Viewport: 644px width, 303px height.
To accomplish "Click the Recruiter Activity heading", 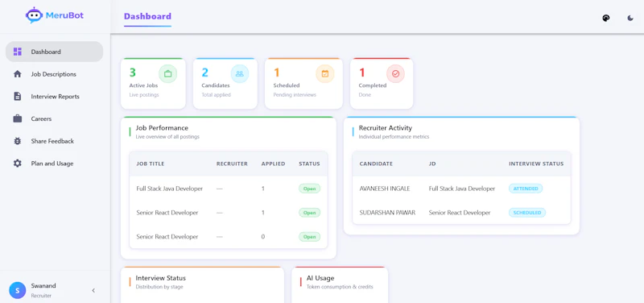I will tap(386, 128).
